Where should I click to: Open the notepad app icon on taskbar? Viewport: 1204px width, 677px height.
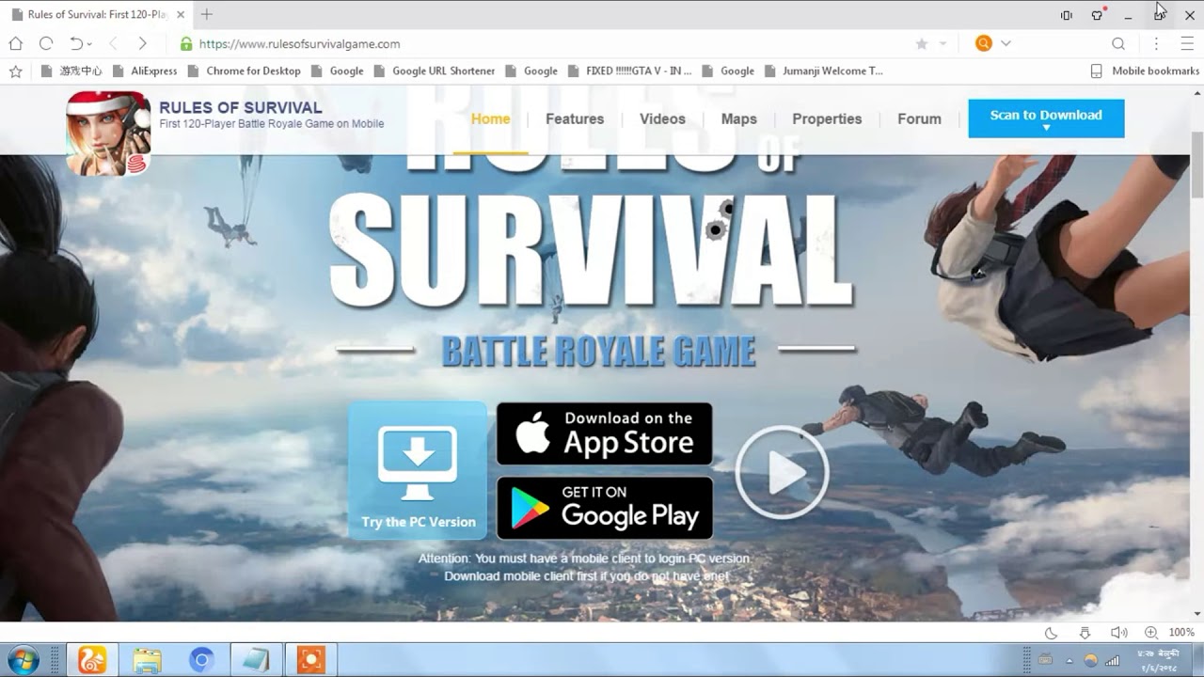[255, 660]
